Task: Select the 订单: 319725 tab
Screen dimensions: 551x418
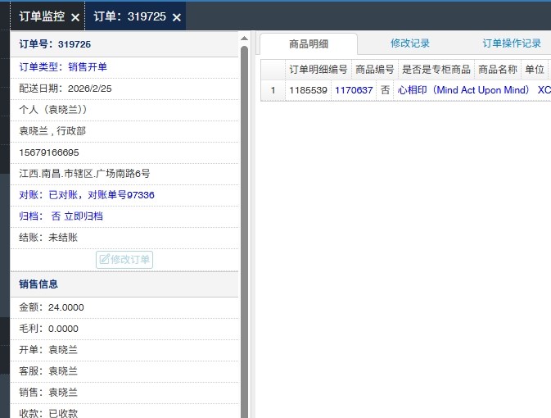Action: [129, 16]
